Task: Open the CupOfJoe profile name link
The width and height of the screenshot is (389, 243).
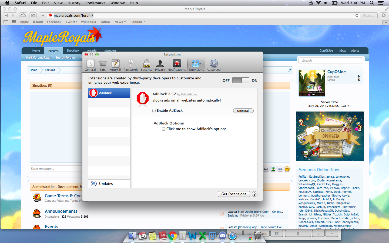Action: point(336,72)
